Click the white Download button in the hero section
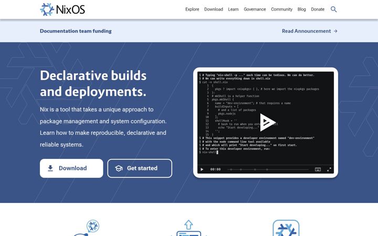 point(71,168)
